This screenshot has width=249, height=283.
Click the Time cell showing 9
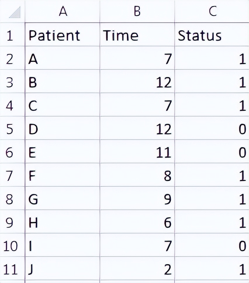pyautogui.click(x=137, y=199)
